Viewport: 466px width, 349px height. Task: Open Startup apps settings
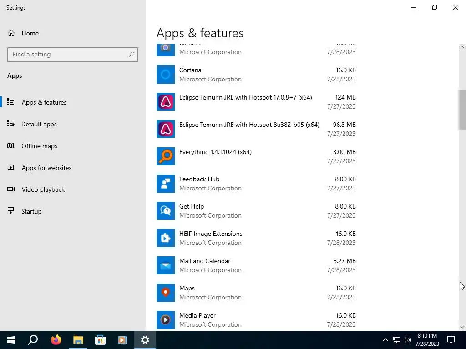pyautogui.click(x=73, y=211)
